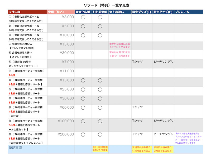Click the ⑦ 30周年パーティー参加権 1名様 label
Image resolution: width=211 pixels, height=157 pixels.
tap(27, 73)
